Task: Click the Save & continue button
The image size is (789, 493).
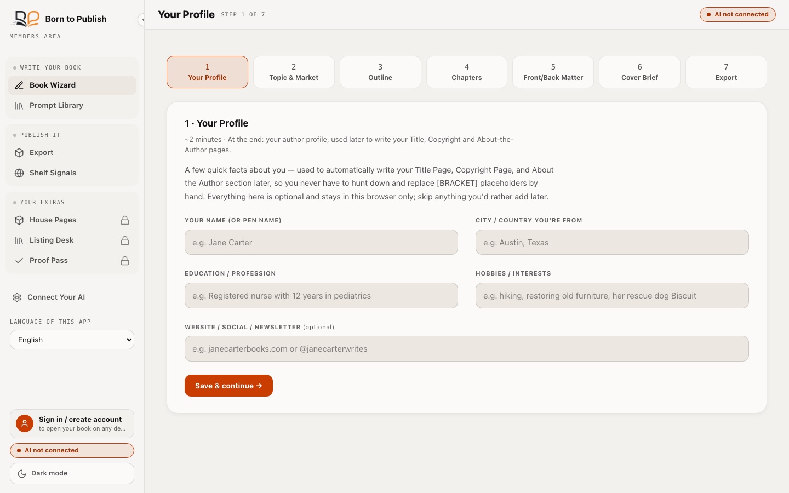Action: [x=228, y=386]
